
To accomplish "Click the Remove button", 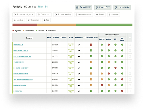I will point(114,14).
